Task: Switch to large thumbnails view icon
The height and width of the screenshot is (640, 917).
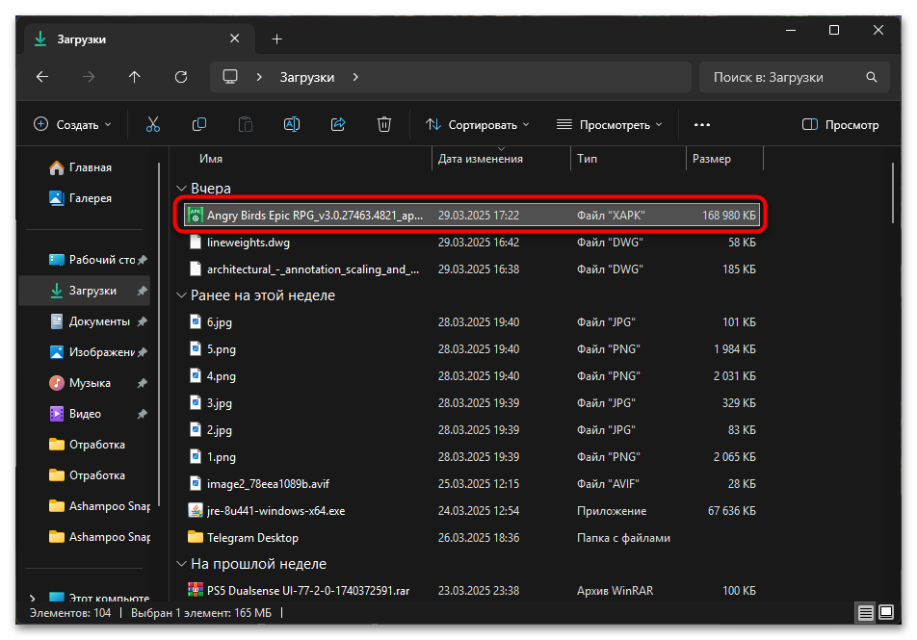Action: [886, 612]
